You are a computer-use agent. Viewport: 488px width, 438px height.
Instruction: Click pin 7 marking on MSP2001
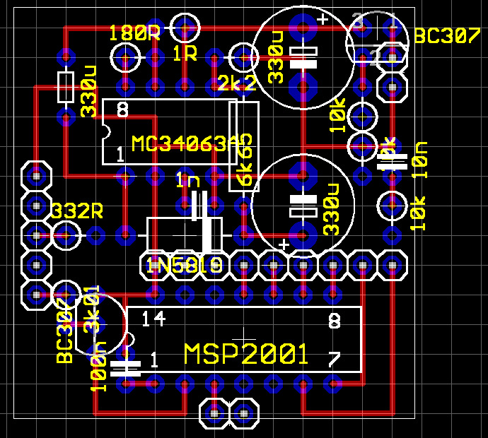pyautogui.click(x=335, y=360)
